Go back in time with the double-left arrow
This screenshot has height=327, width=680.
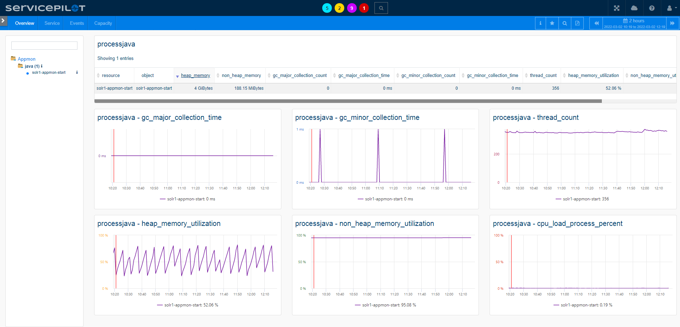click(596, 23)
